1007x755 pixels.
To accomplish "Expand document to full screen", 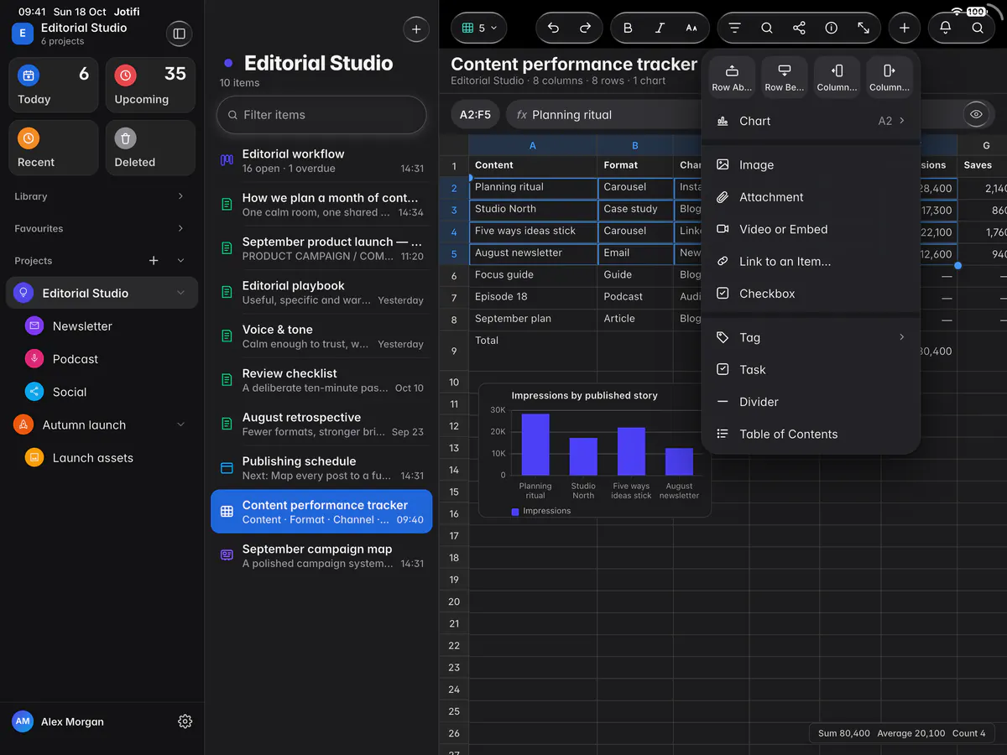I will coord(863,28).
